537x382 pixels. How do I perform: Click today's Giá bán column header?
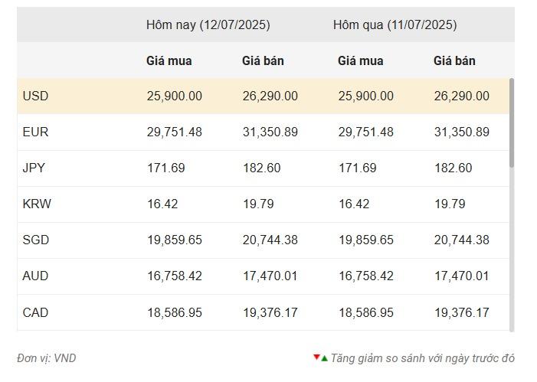click(x=263, y=61)
